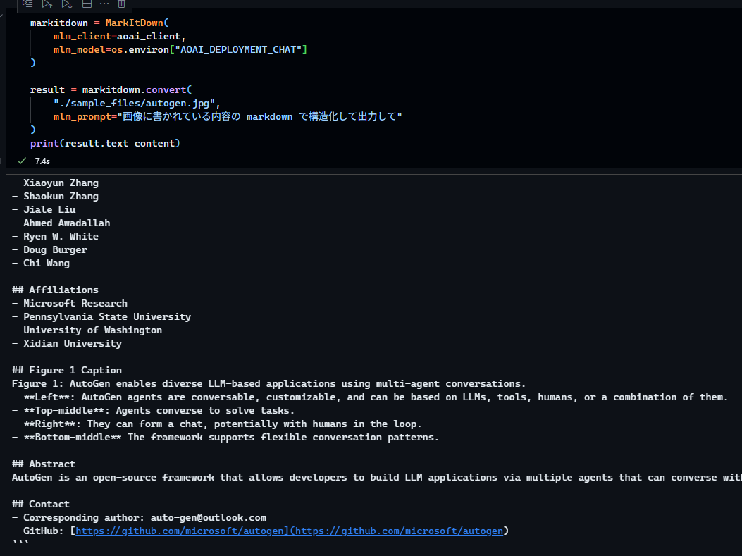Click the "## Affiliations" heading
This screenshot has width=742, height=556.
(x=56, y=290)
